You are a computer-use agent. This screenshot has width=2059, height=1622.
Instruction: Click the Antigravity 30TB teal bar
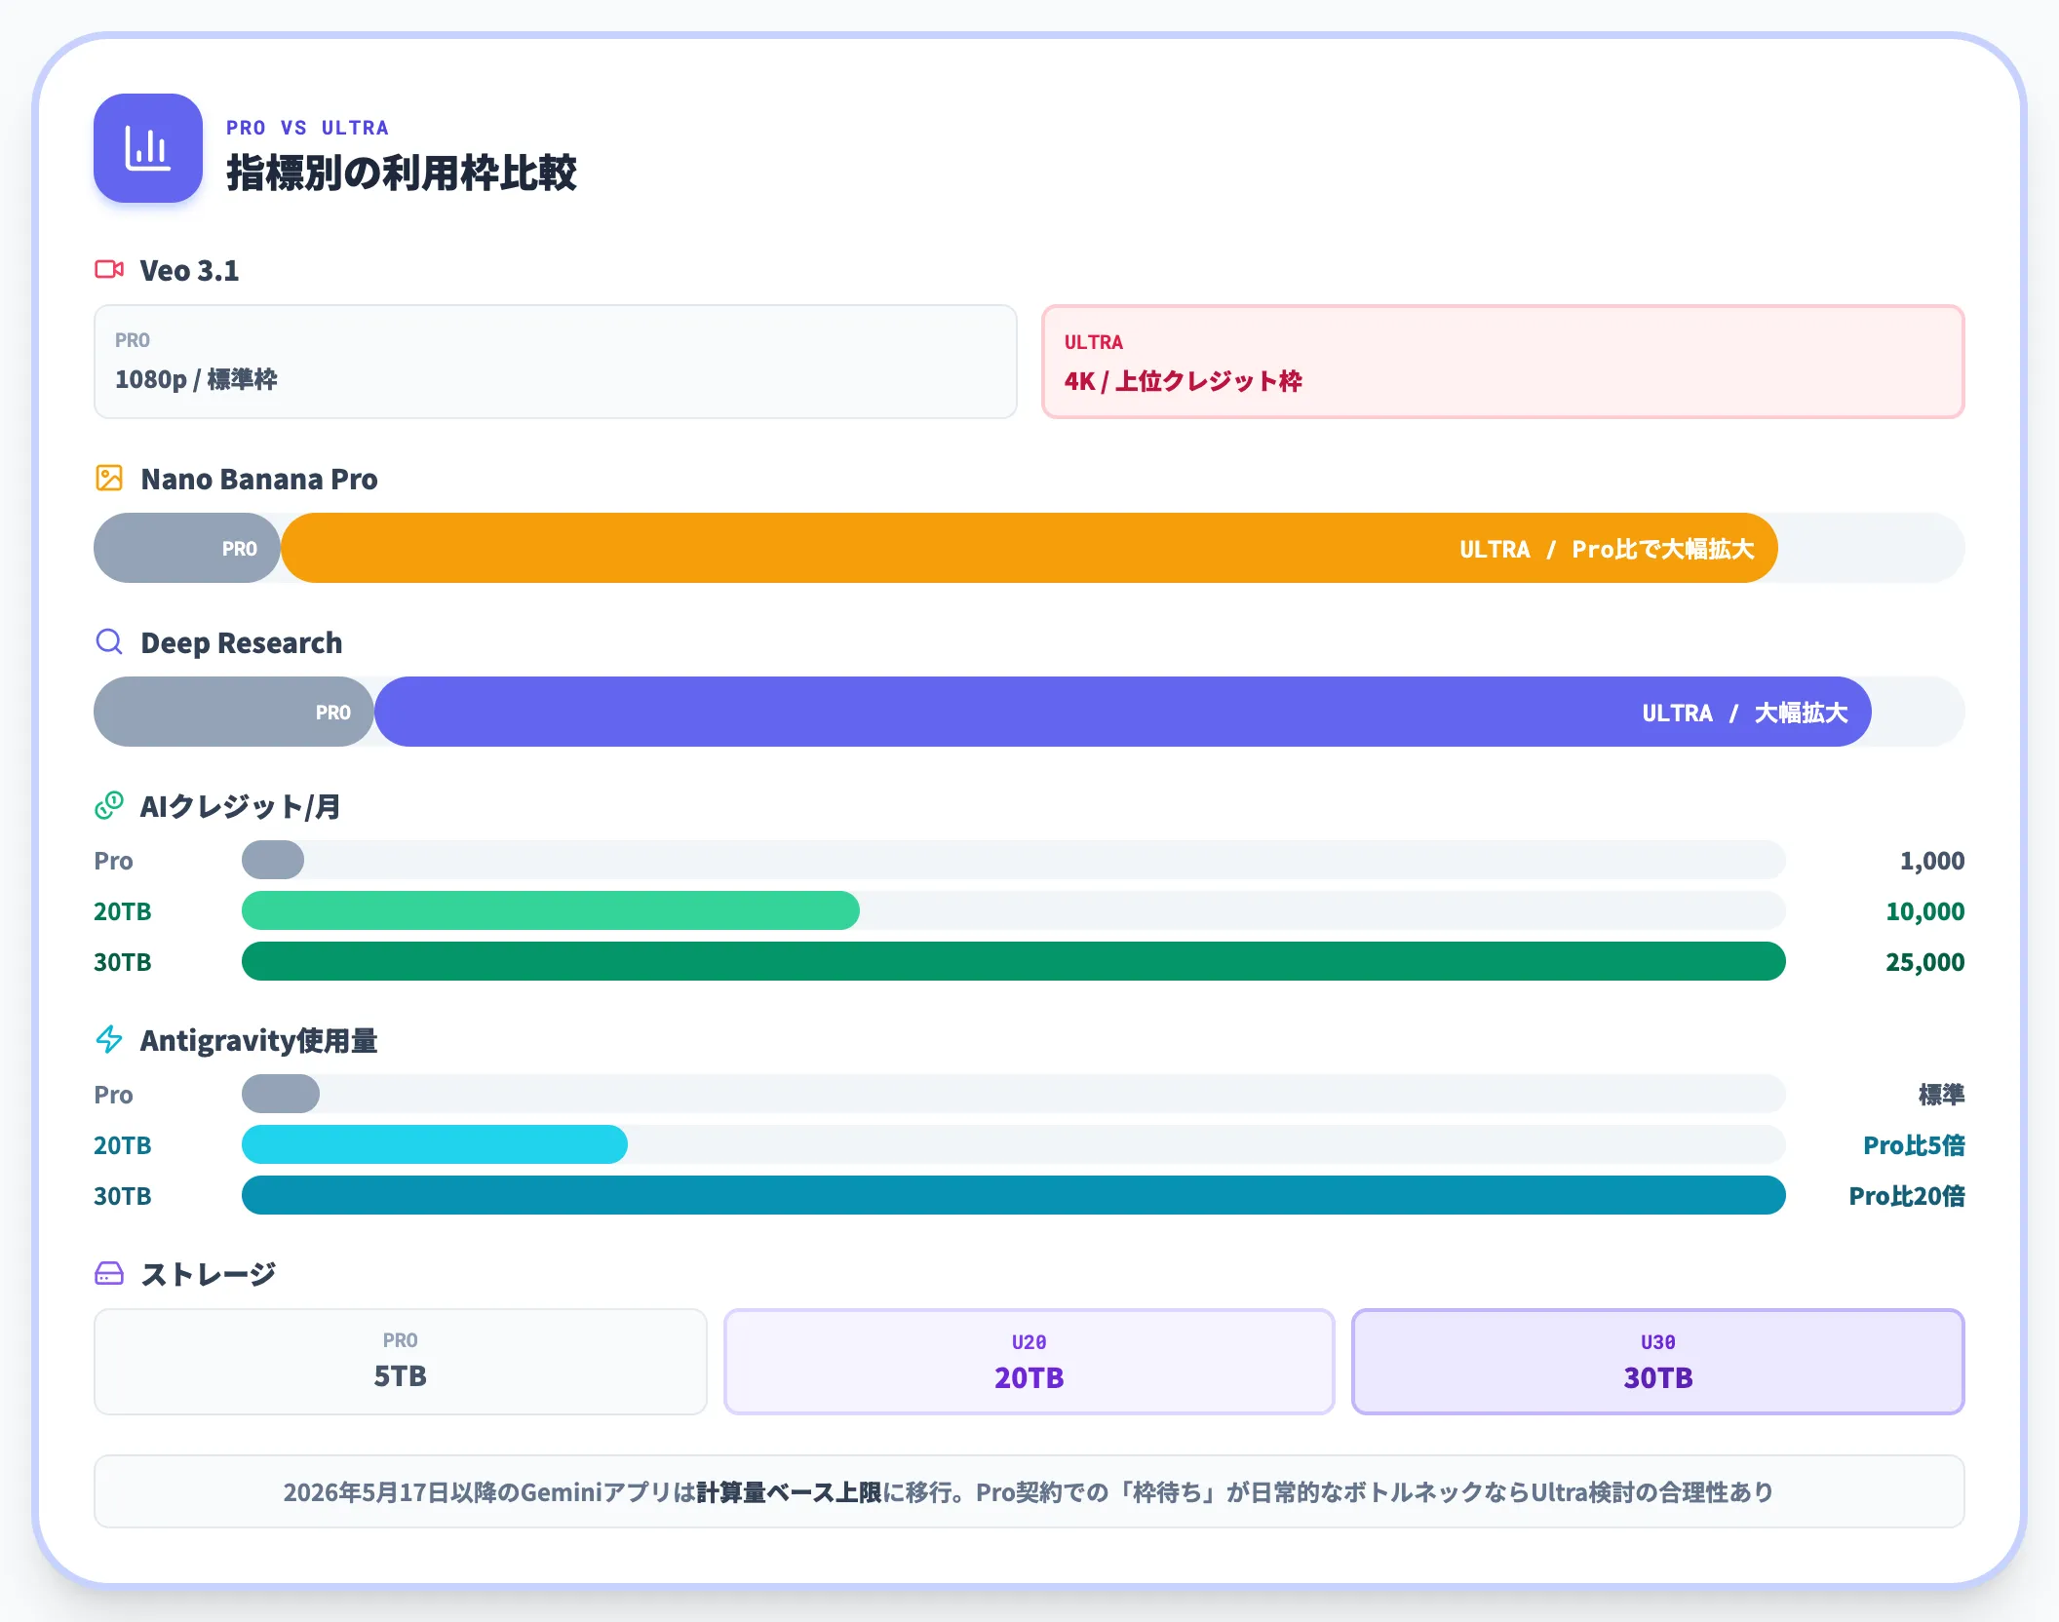coord(1014,1195)
